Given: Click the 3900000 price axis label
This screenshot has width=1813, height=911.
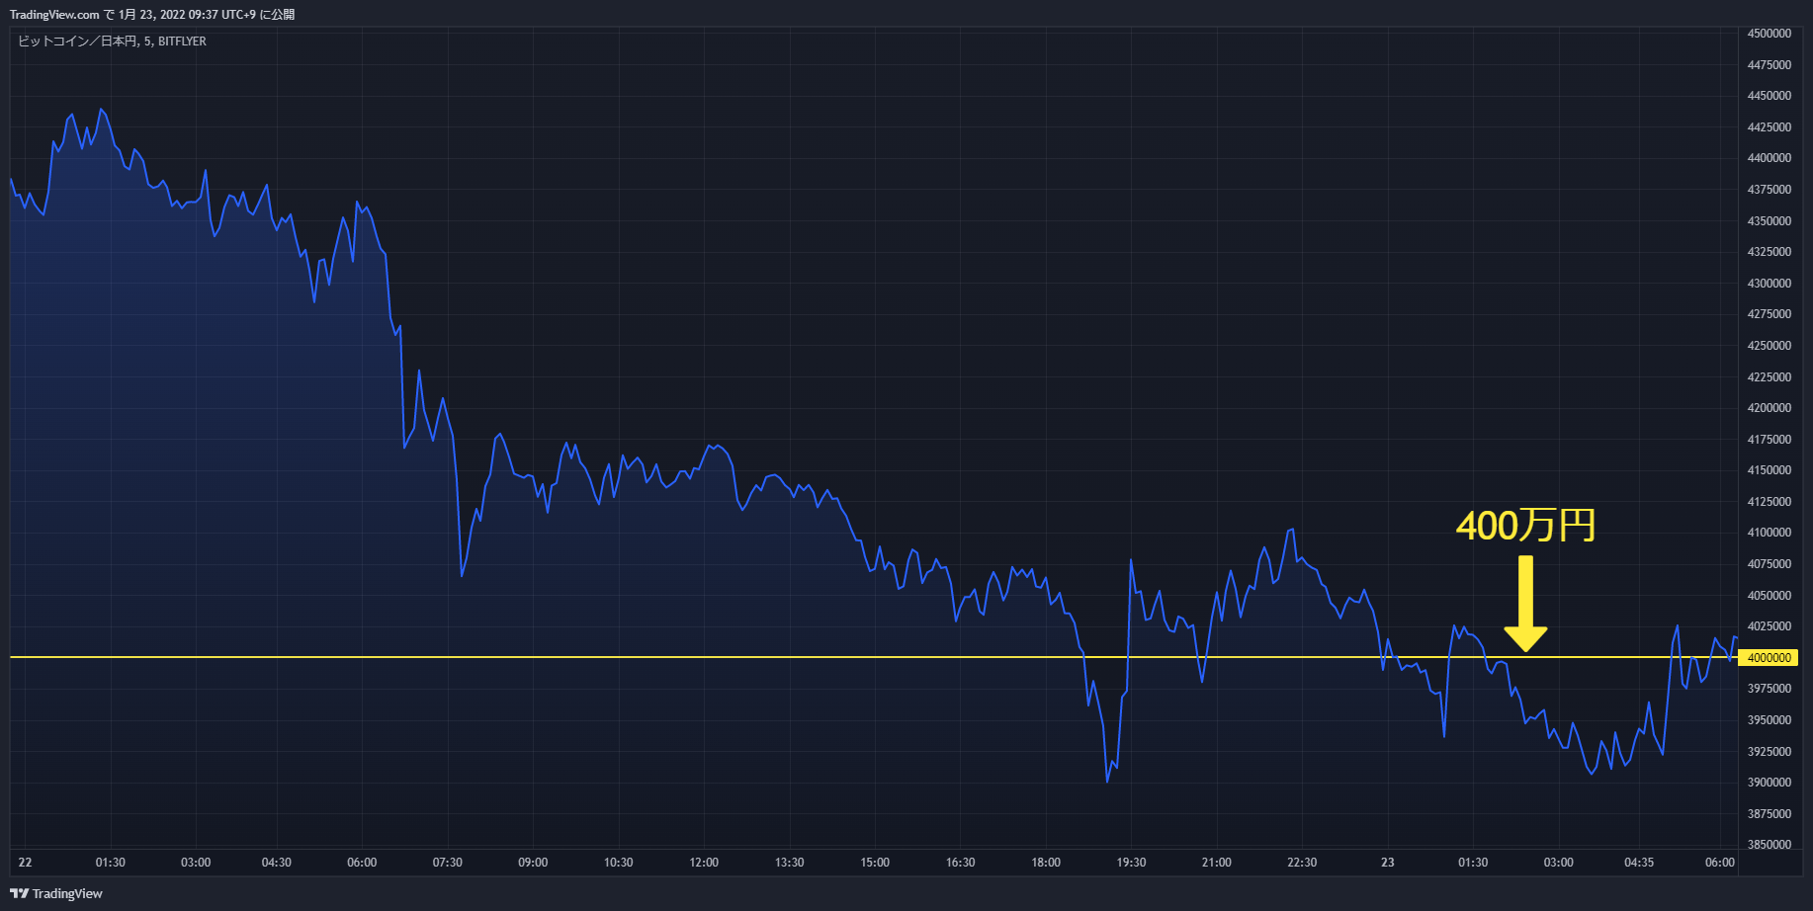Looking at the screenshot, I should point(1769,783).
